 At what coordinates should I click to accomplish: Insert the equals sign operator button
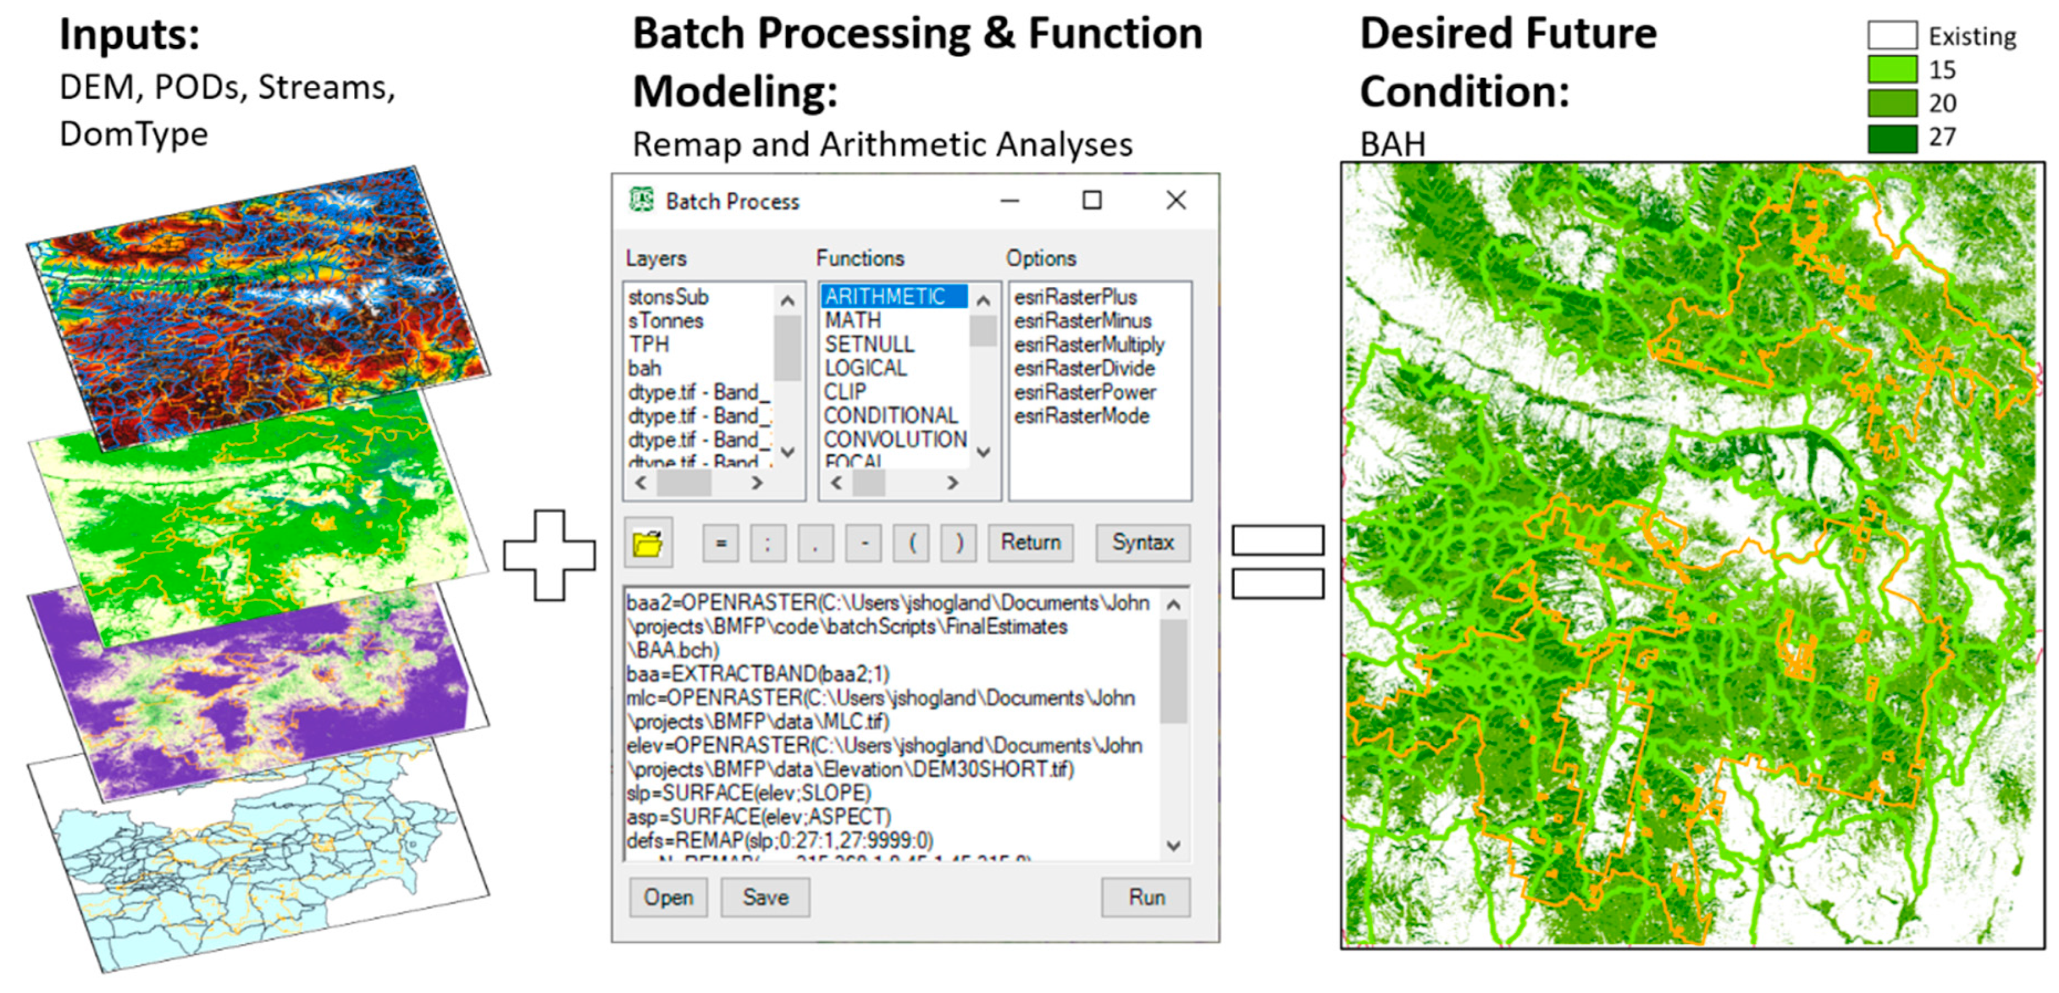pos(720,544)
